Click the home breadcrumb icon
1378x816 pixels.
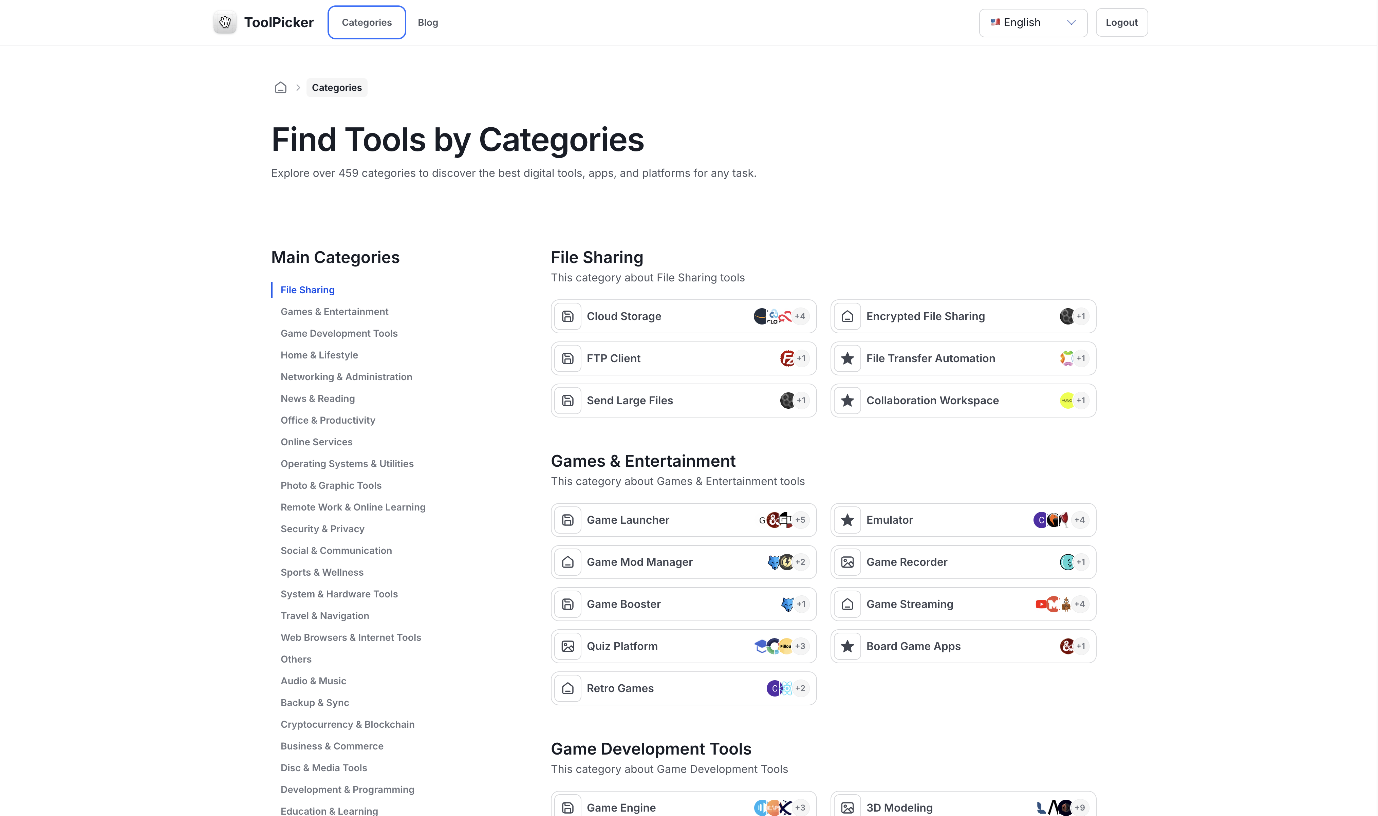click(280, 87)
